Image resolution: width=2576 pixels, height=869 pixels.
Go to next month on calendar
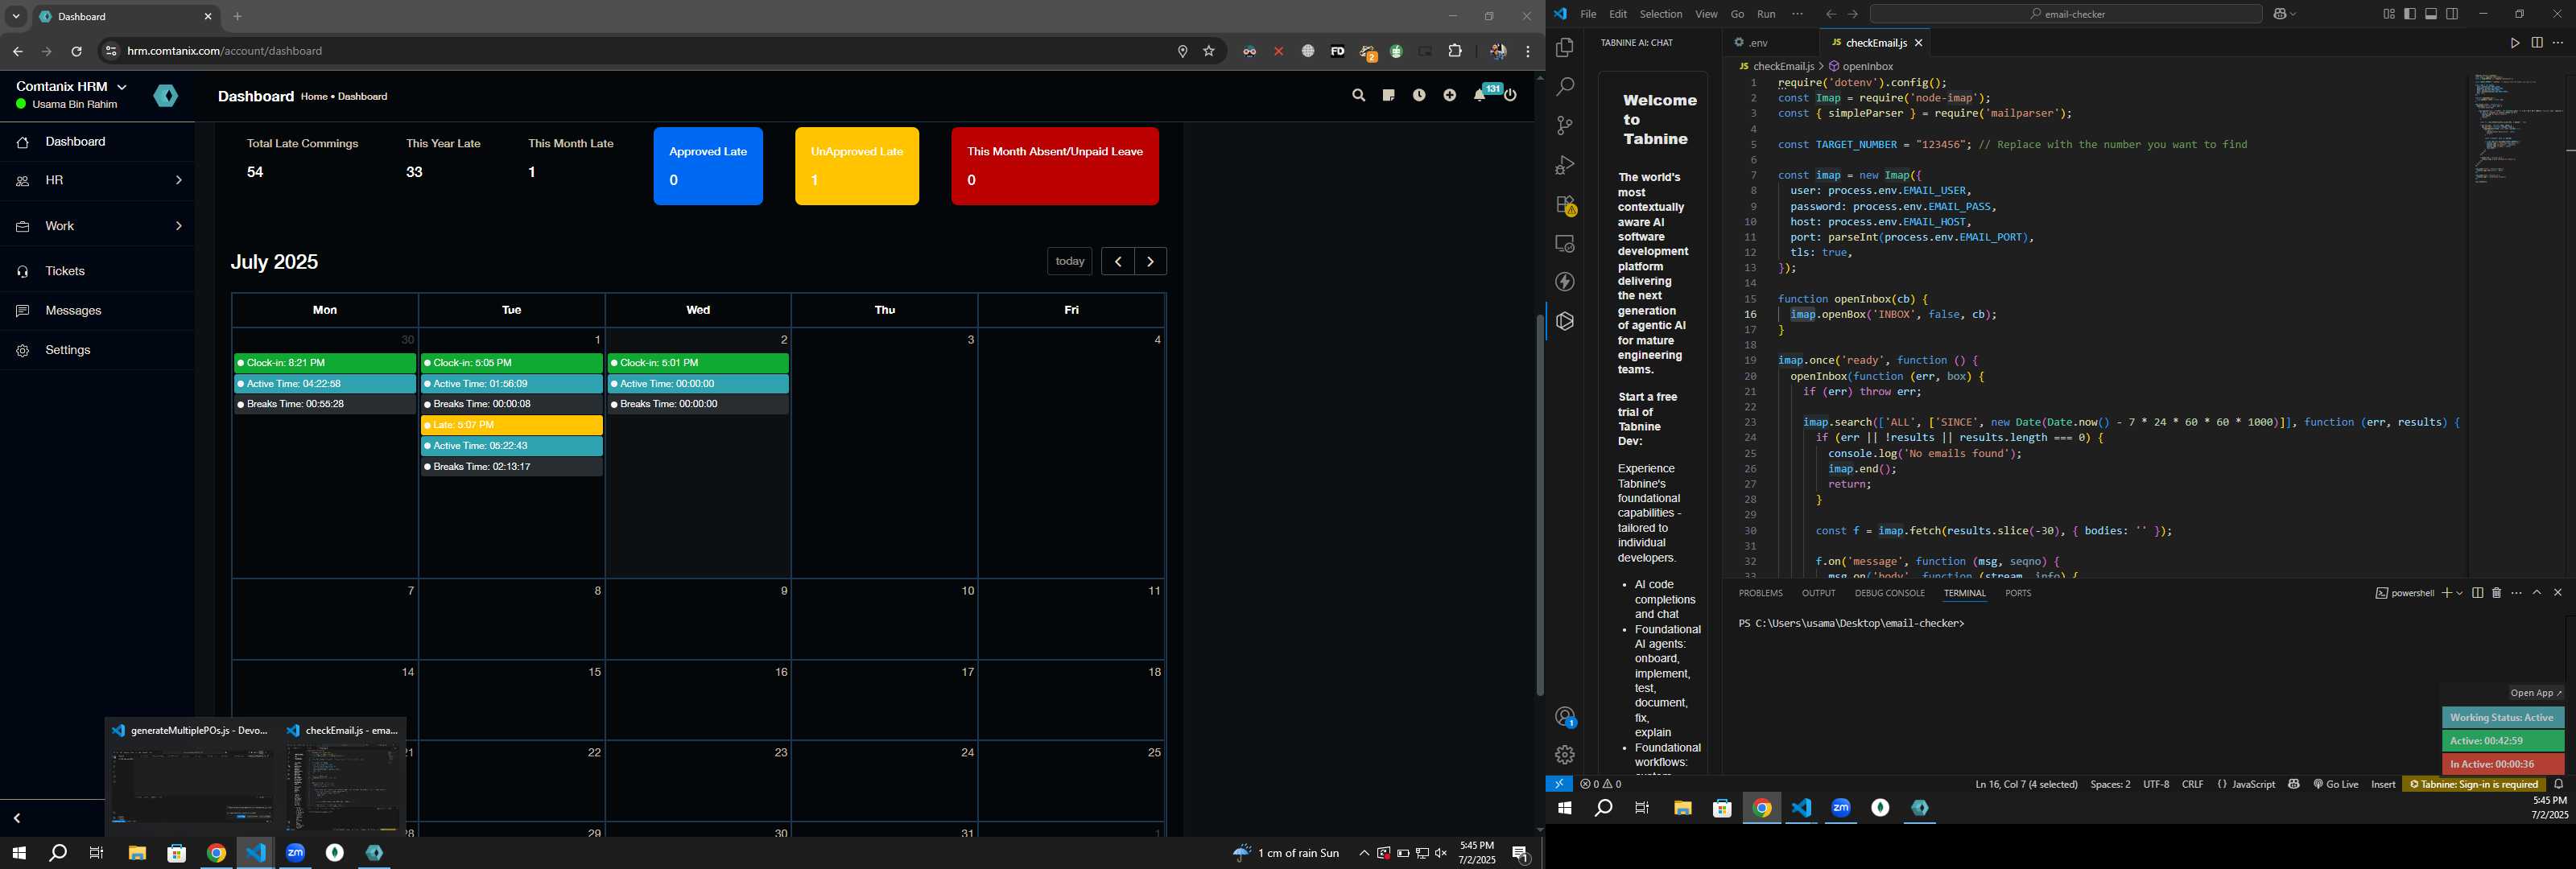click(x=1151, y=261)
